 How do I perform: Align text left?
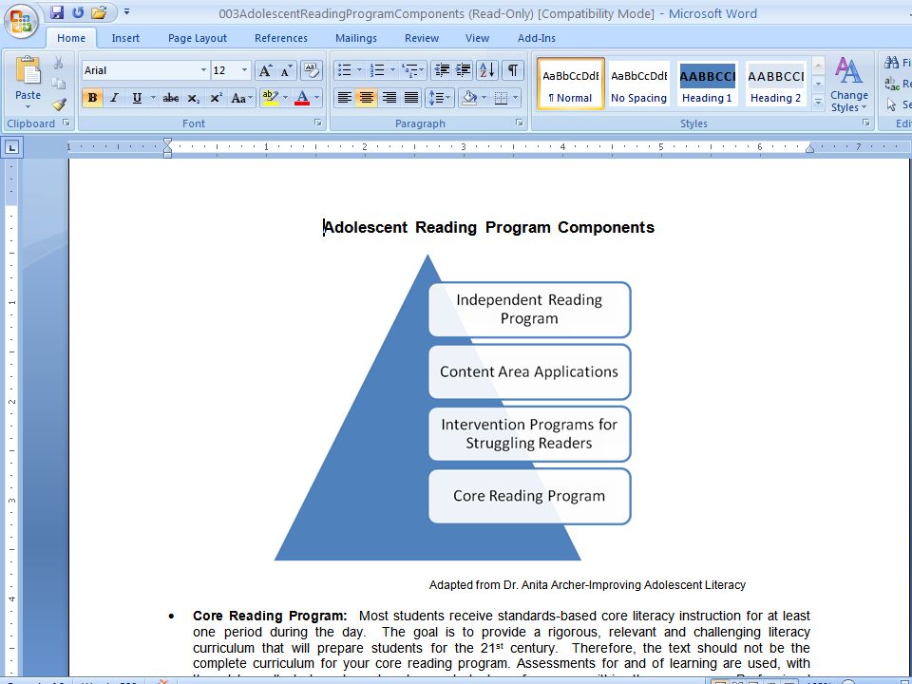(x=344, y=98)
